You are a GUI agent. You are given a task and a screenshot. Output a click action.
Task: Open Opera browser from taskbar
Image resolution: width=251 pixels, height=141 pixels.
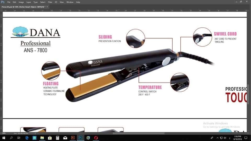[x=96, y=138]
